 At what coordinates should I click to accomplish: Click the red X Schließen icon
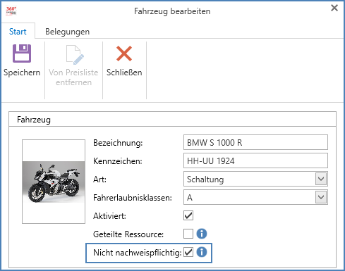point(124,53)
